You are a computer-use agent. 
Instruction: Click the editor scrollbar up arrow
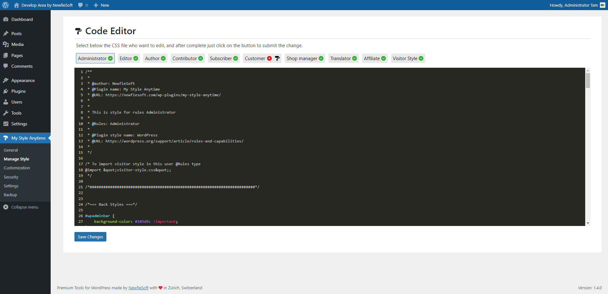(x=588, y=70)
